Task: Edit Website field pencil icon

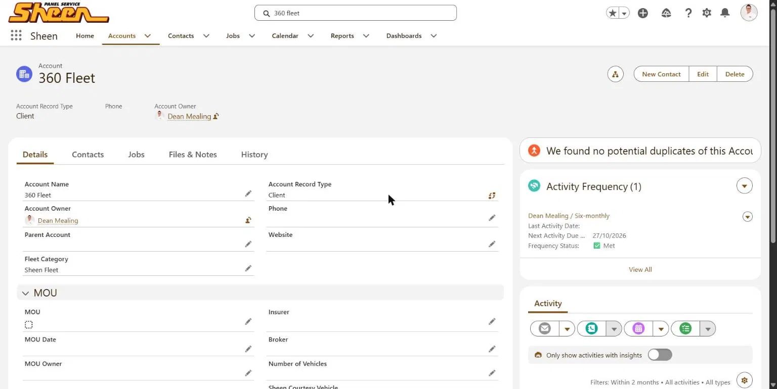Action: 492,244
